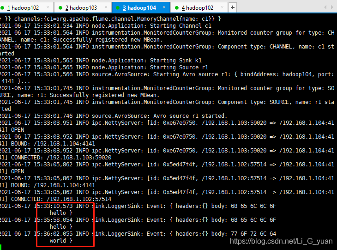Click the 'Starting Source r1' log line

(104, 67)
